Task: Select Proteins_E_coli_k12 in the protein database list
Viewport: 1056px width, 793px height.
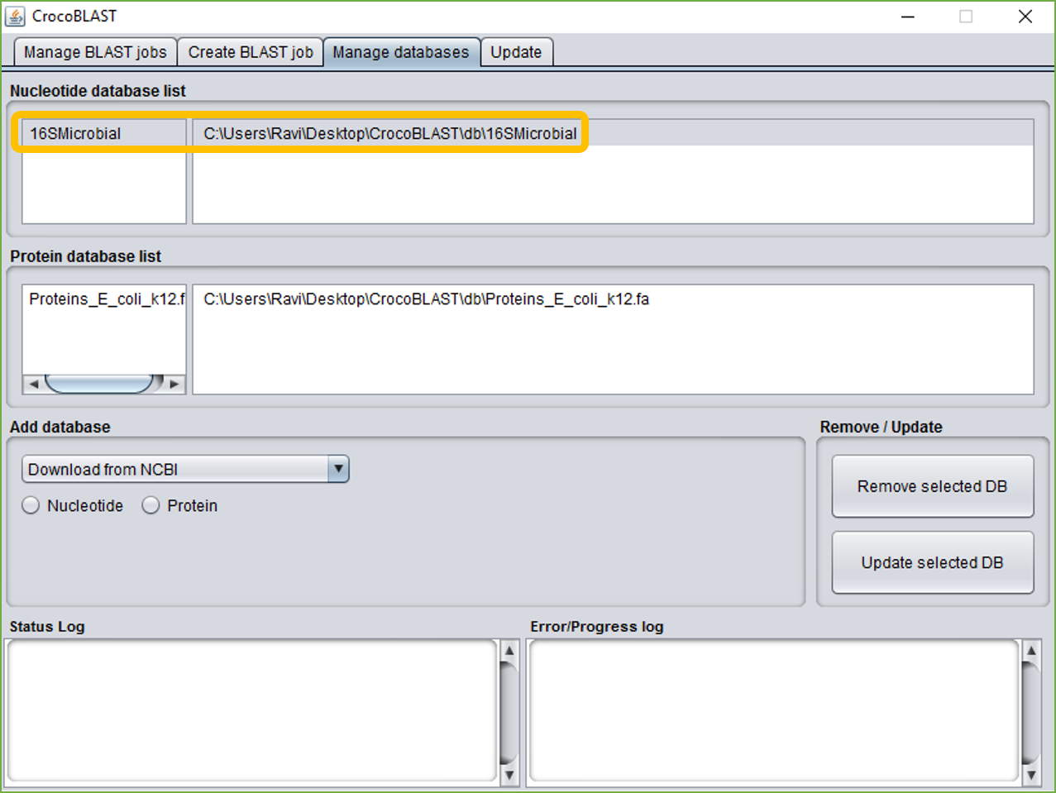Action: [x=104, y=299]
